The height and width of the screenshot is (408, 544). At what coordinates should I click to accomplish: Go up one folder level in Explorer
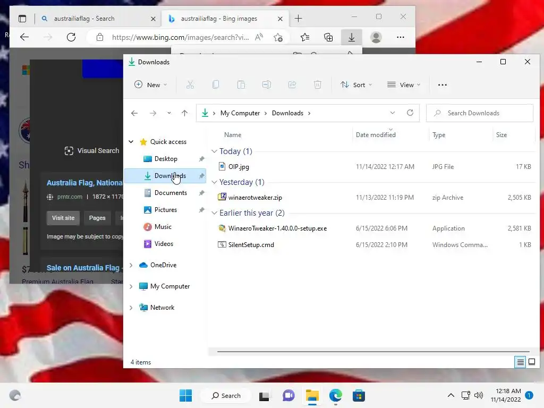click(184, 113)
